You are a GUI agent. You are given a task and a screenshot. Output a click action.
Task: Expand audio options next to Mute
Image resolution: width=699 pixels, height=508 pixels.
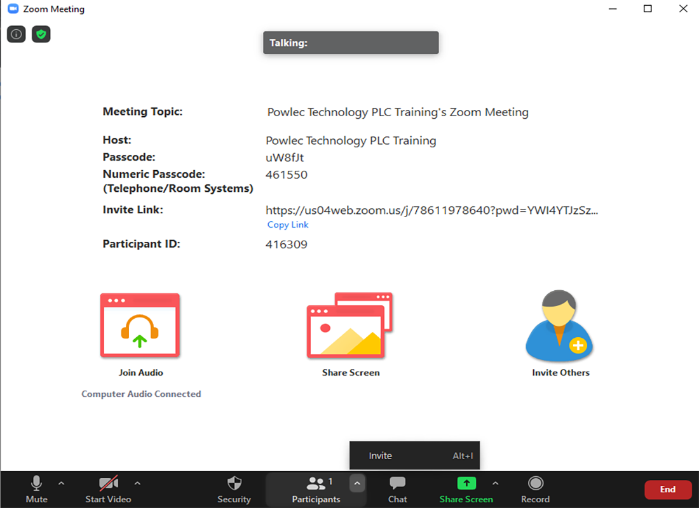pos(62,483)
